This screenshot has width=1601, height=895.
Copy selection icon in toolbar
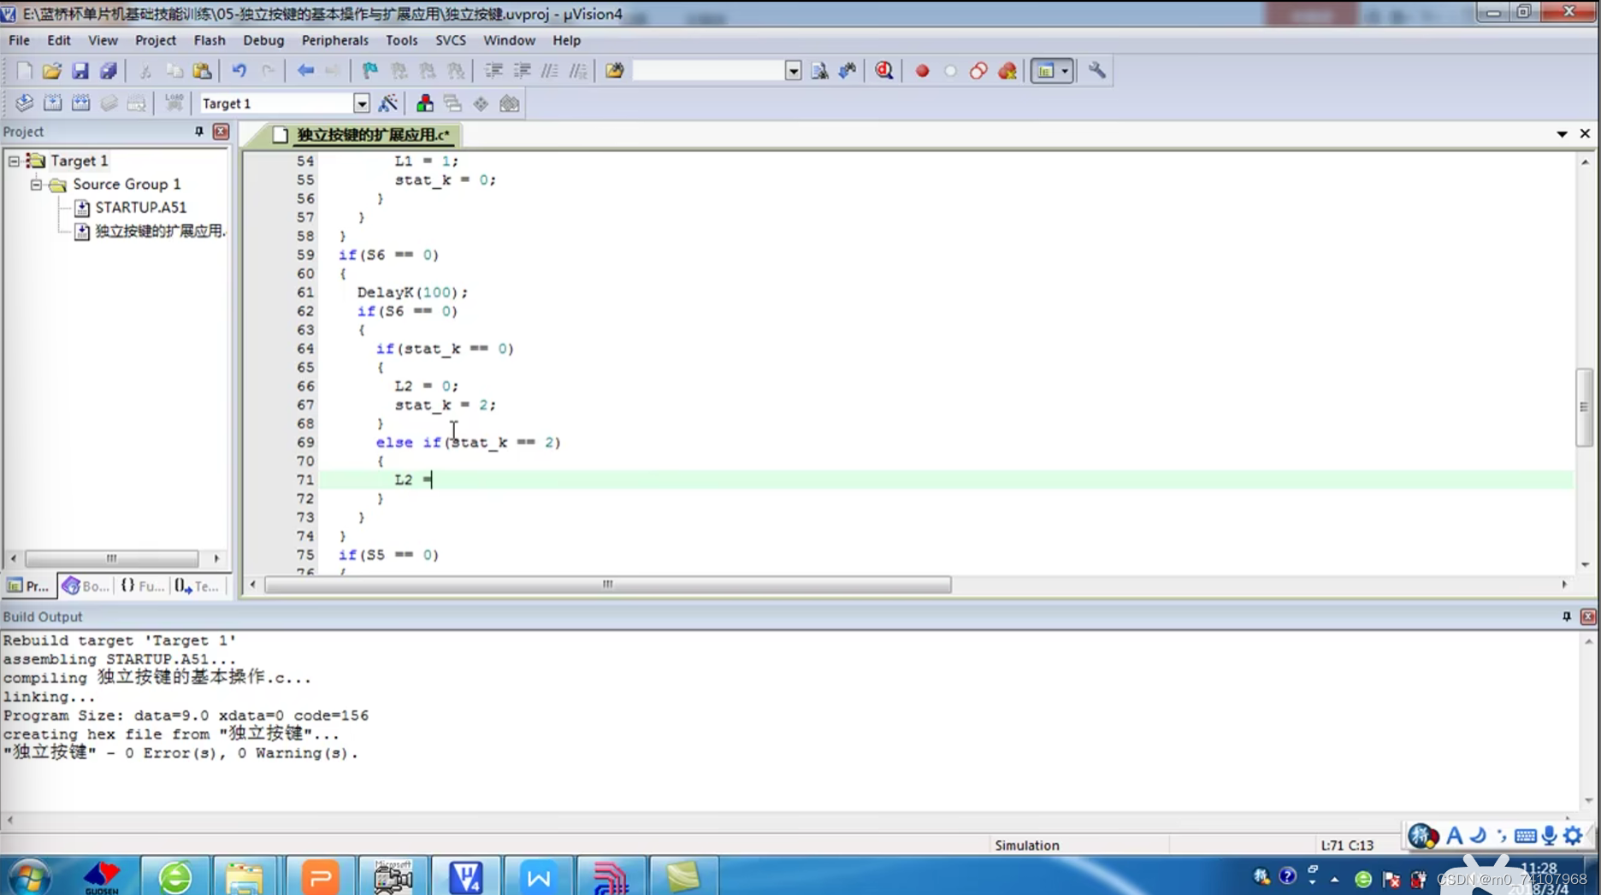174,71
